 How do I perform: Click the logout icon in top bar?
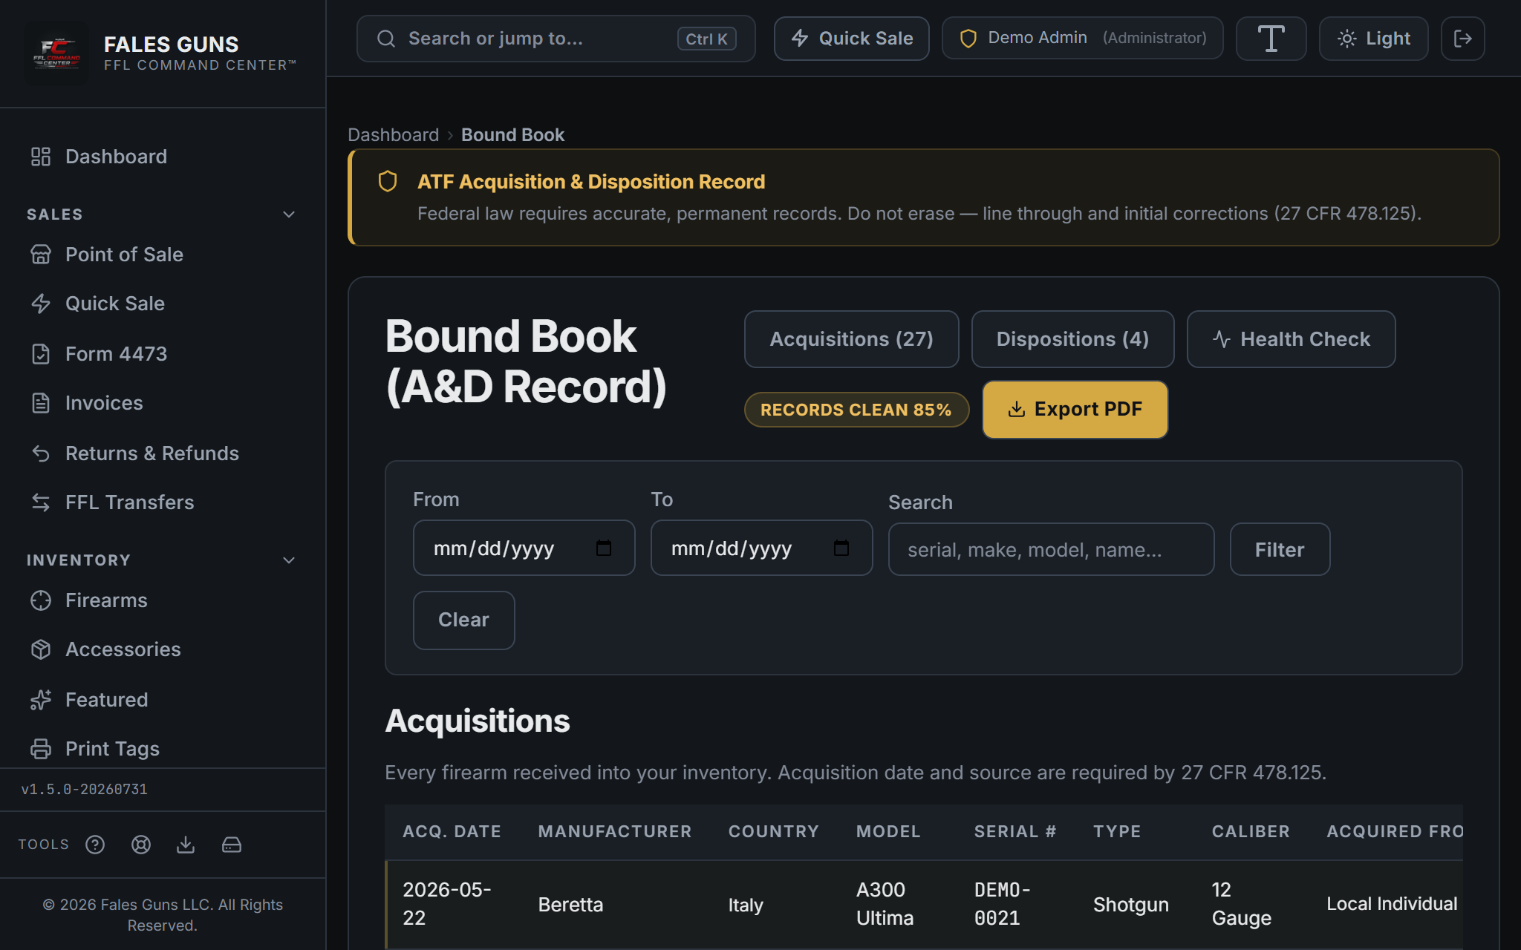point(1462,39)
